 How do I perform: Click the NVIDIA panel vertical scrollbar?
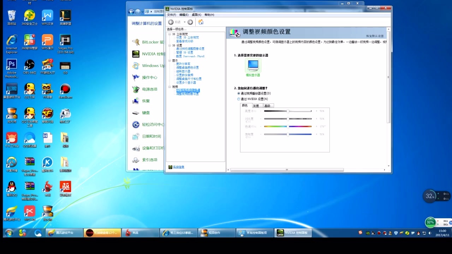(x=388, y=77)
